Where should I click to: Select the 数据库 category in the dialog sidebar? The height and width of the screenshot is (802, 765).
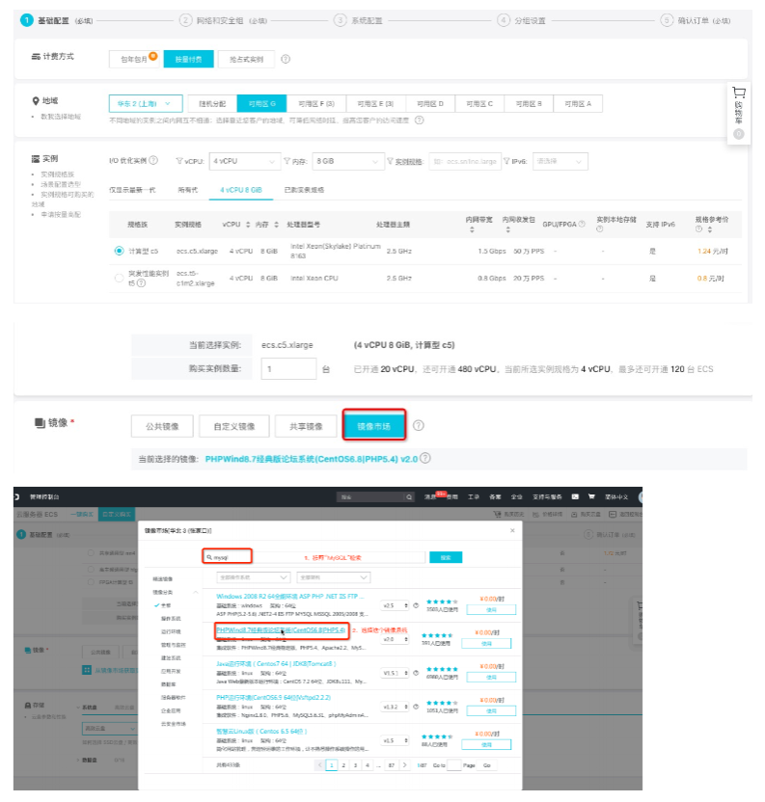click(x=169, y=684)
